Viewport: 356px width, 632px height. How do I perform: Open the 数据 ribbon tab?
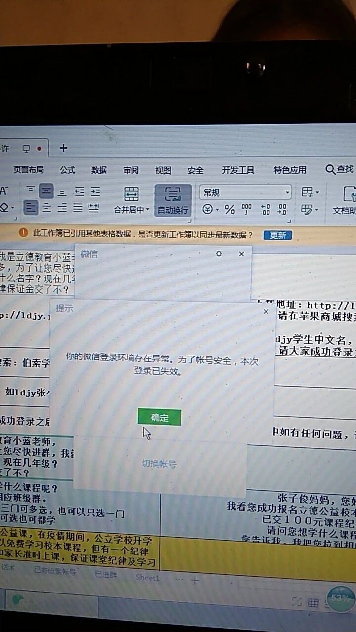click(99, 170)
